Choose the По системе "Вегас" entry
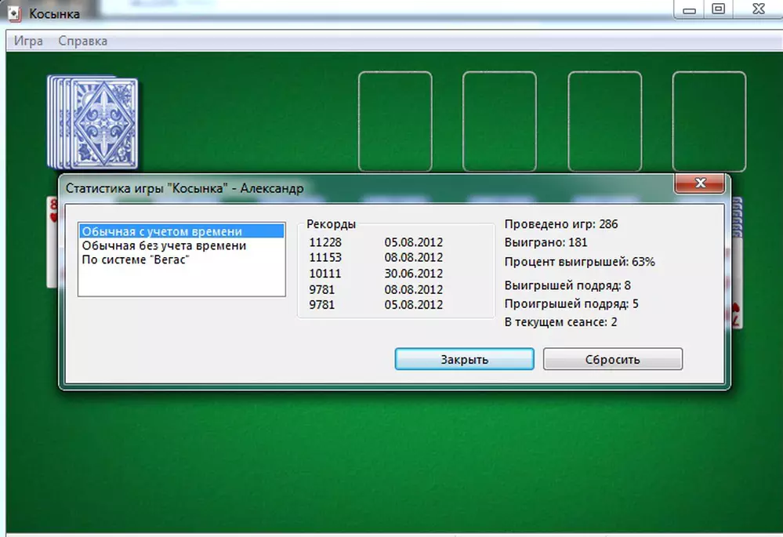 [136, 259]
